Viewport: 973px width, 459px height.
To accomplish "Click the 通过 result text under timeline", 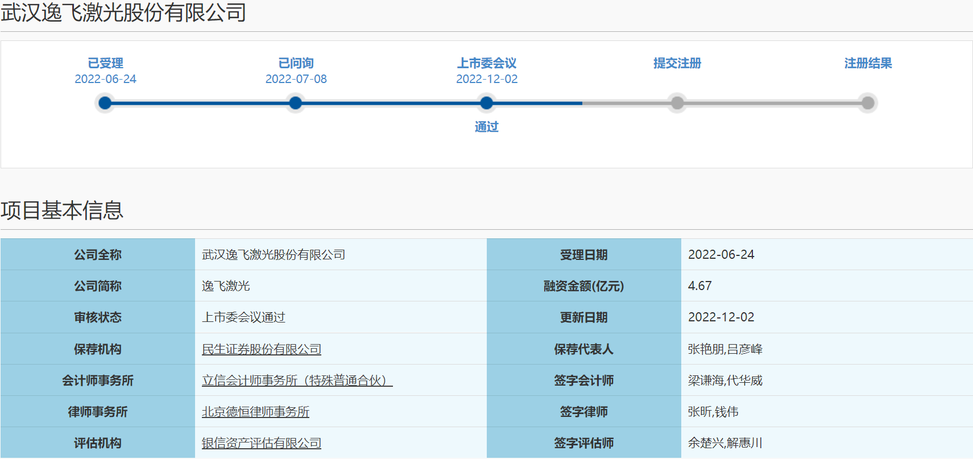I will click(x=486, y=127).
